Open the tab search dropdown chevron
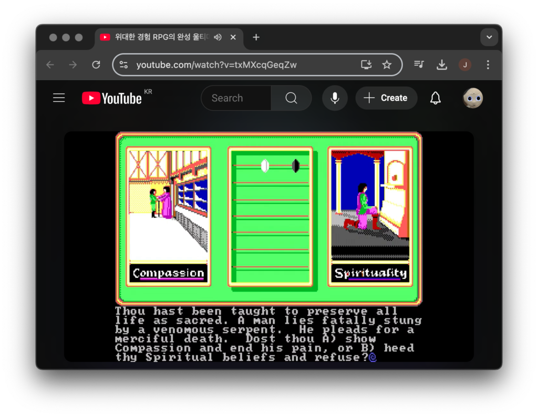Viewport: 538px width, 417px height. pyautogui.click(x=489, y=37)
